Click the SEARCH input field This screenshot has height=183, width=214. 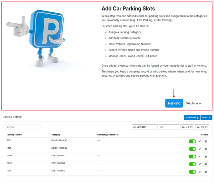[x=23, y=127]
